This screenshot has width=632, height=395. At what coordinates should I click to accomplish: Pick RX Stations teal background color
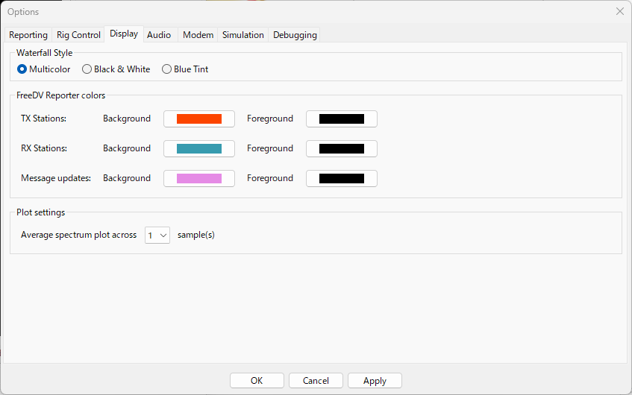[199, 148]
